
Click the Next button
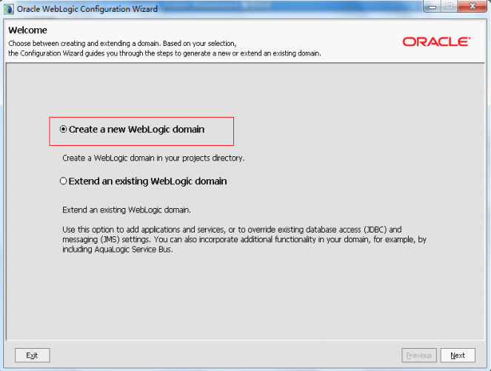pos(458,355)
